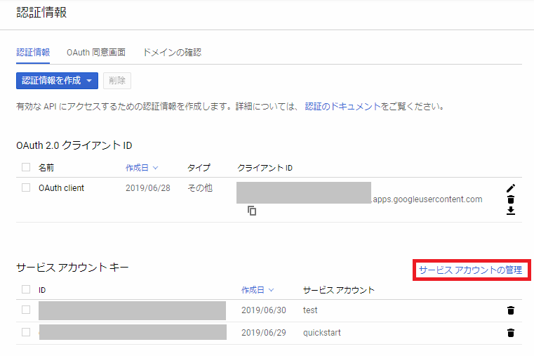Edit the OAuth client credential

[511, 188]
